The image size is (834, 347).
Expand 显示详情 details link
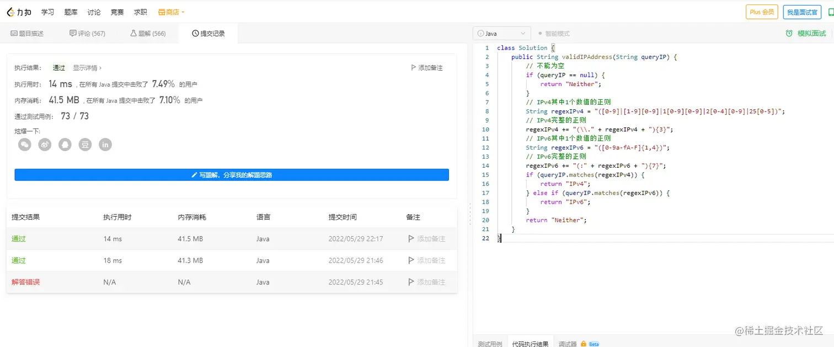[x=87, y=68]
